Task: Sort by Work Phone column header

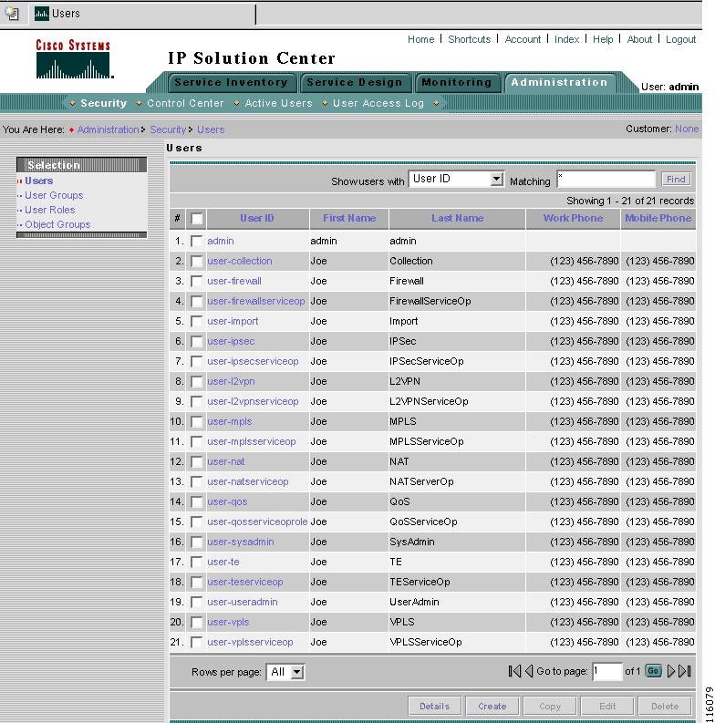Action: click(x=573, y=218)
